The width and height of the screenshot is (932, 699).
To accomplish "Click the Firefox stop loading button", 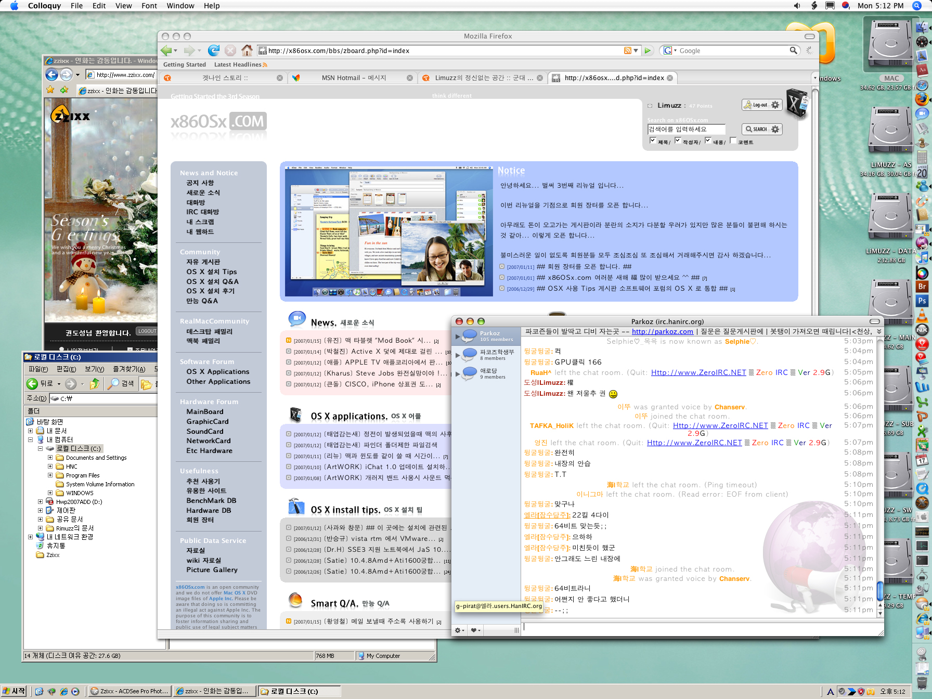I will pyautogui.click(x=230, y=50).
